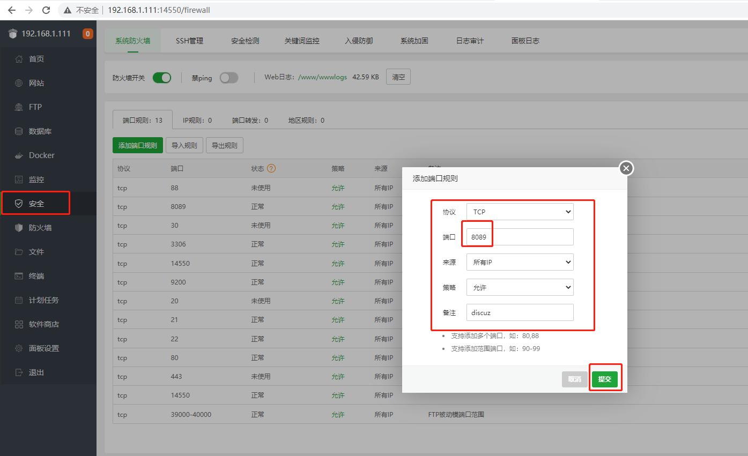Click the Database (数据库) icon
Screen dimensions: 748x456
pyautogui.click(x=19, y=131)
